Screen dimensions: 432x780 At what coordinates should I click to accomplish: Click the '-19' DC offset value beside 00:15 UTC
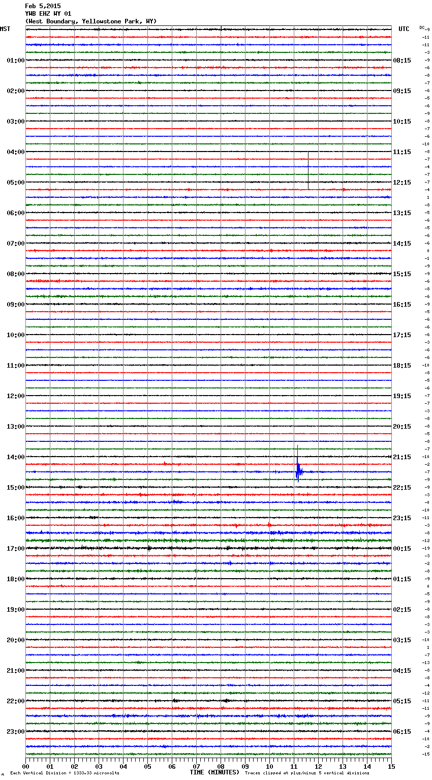[x=427, y=549]
